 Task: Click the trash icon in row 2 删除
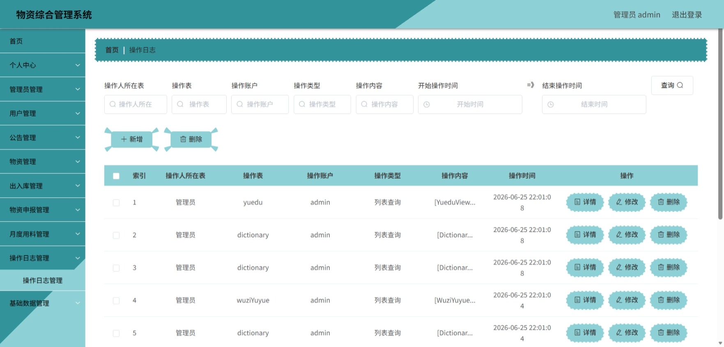point(661,234)
